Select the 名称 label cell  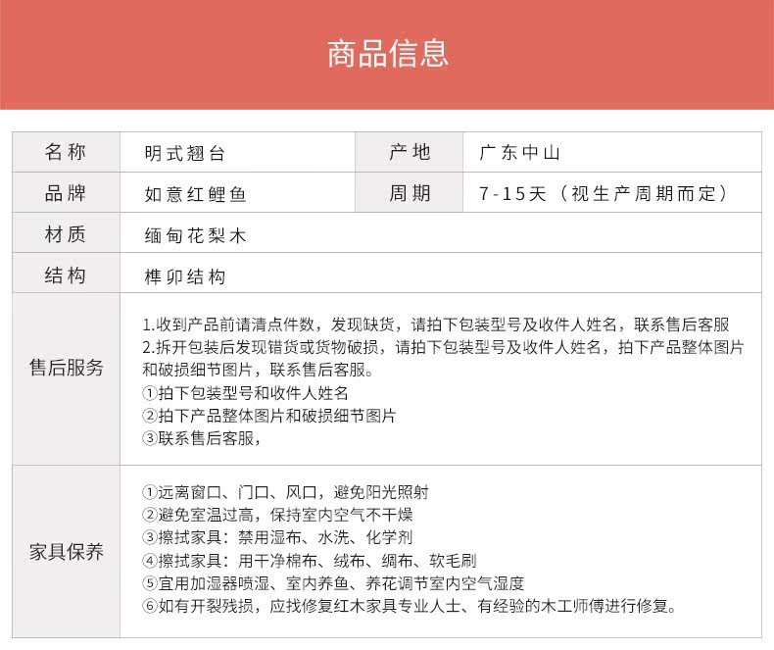pos(66,152)
